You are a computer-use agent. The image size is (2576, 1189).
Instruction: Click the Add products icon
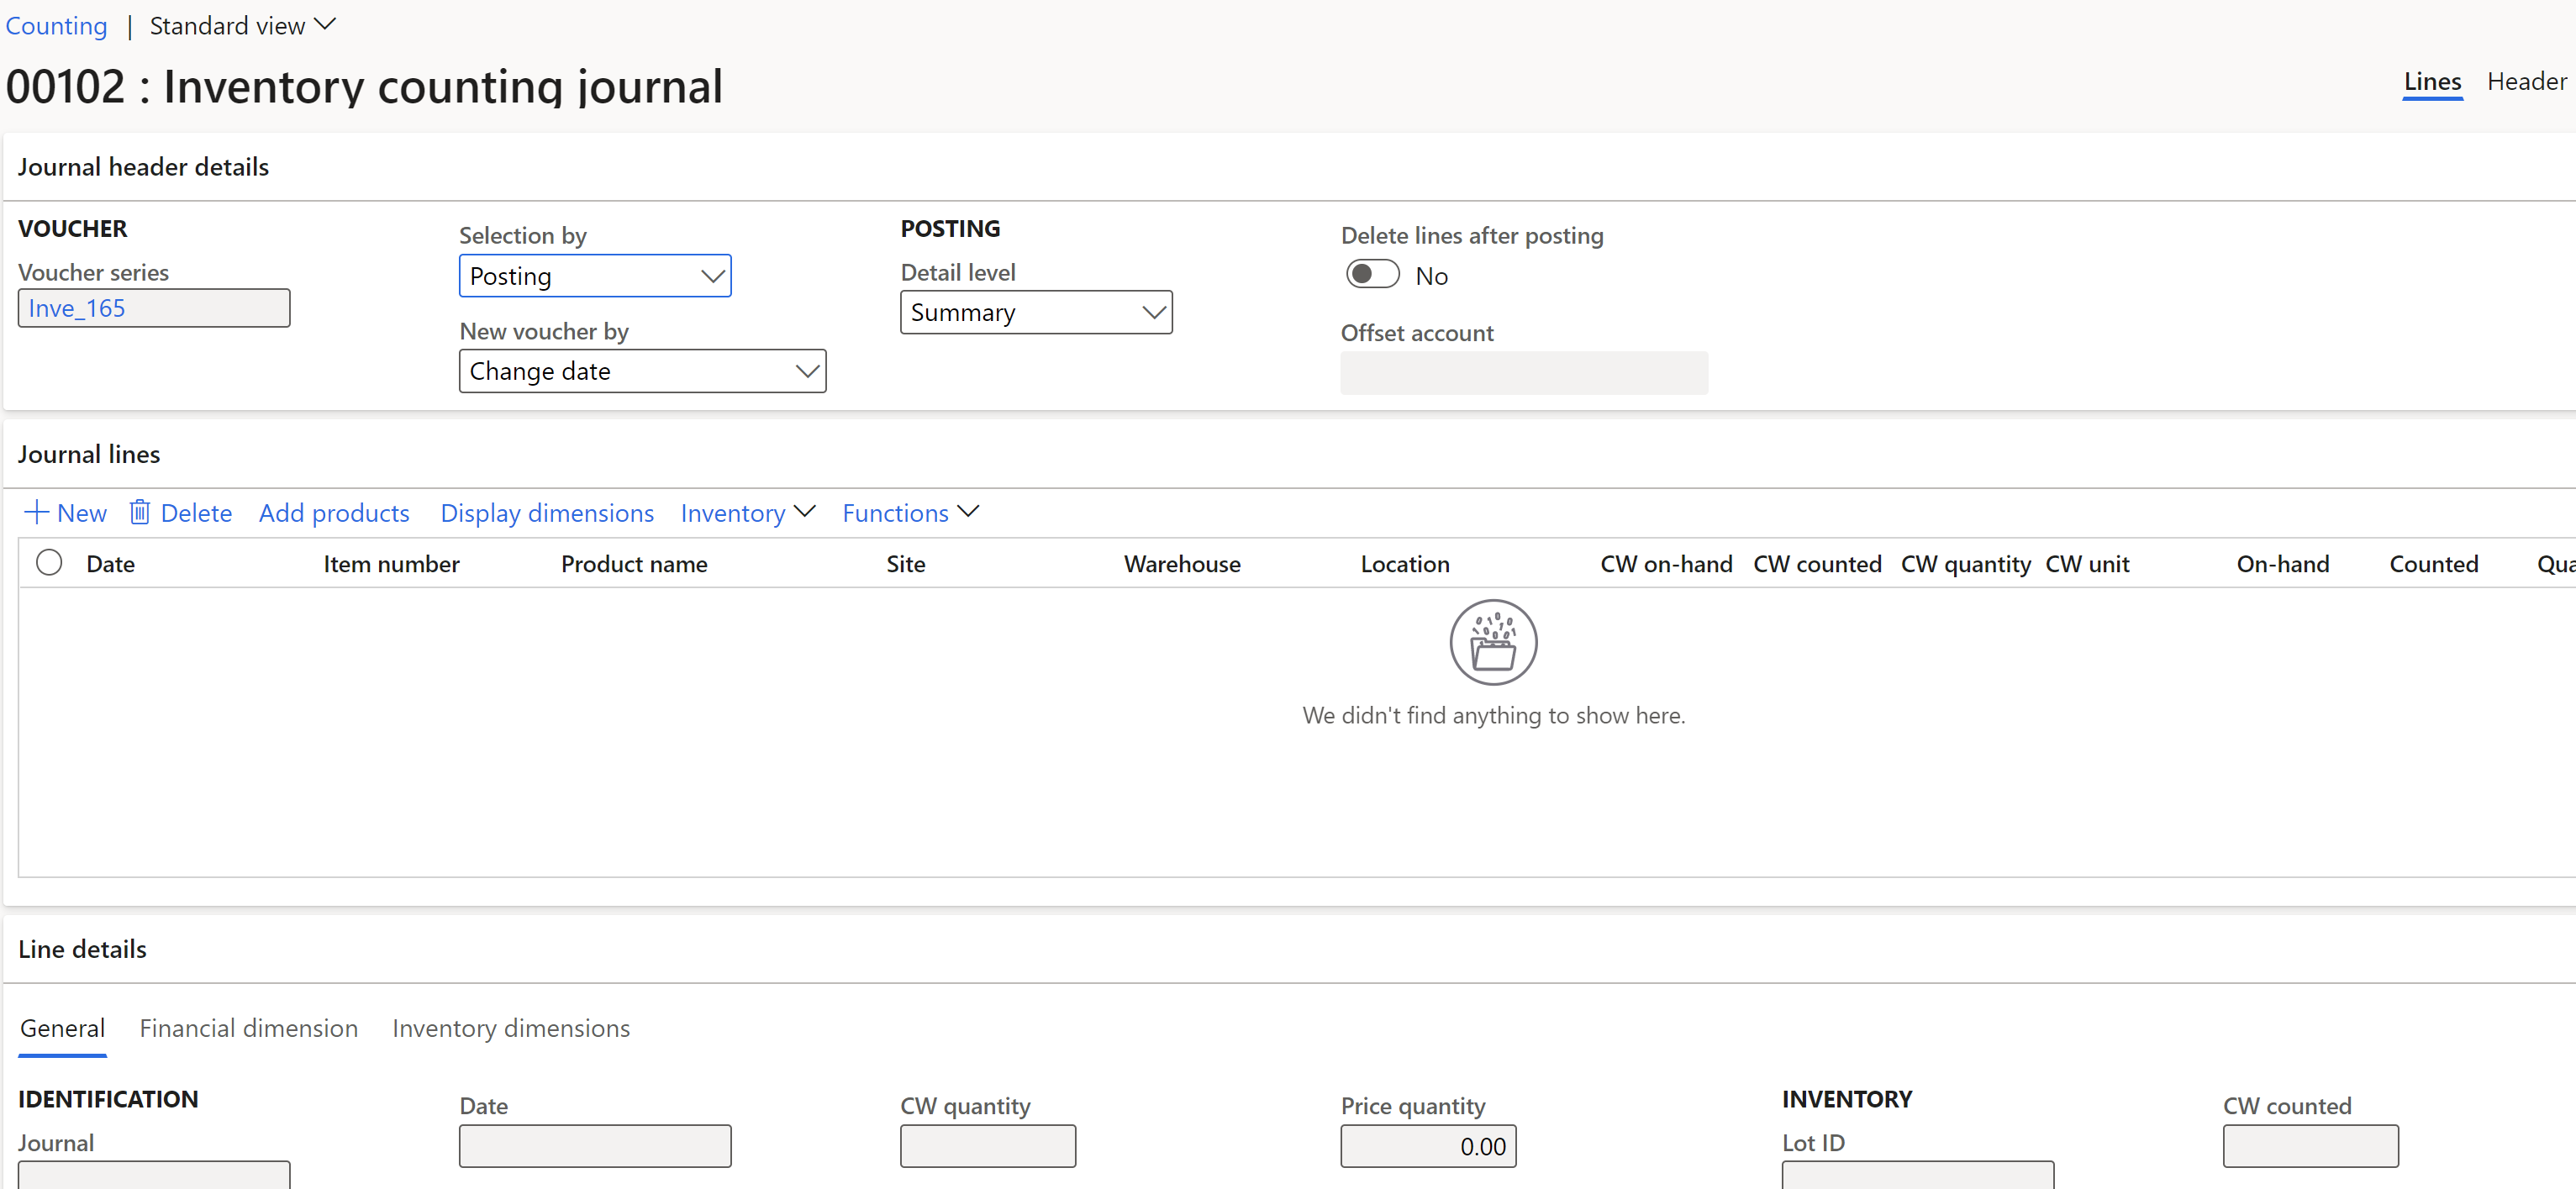[334, 513]
